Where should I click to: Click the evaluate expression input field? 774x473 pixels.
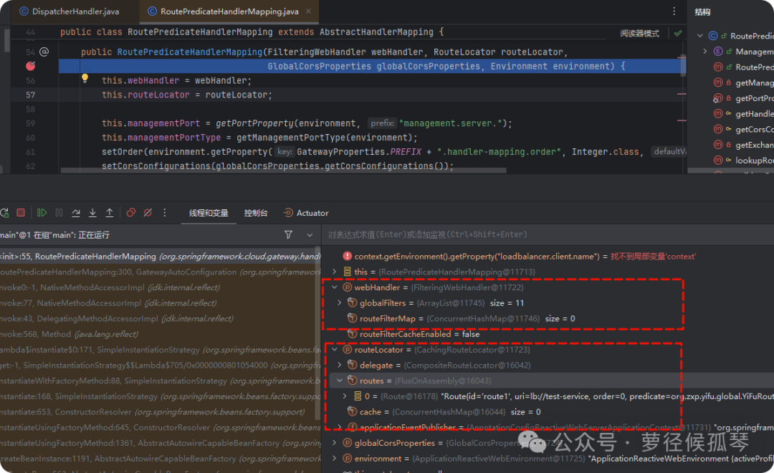pos(548,234)
